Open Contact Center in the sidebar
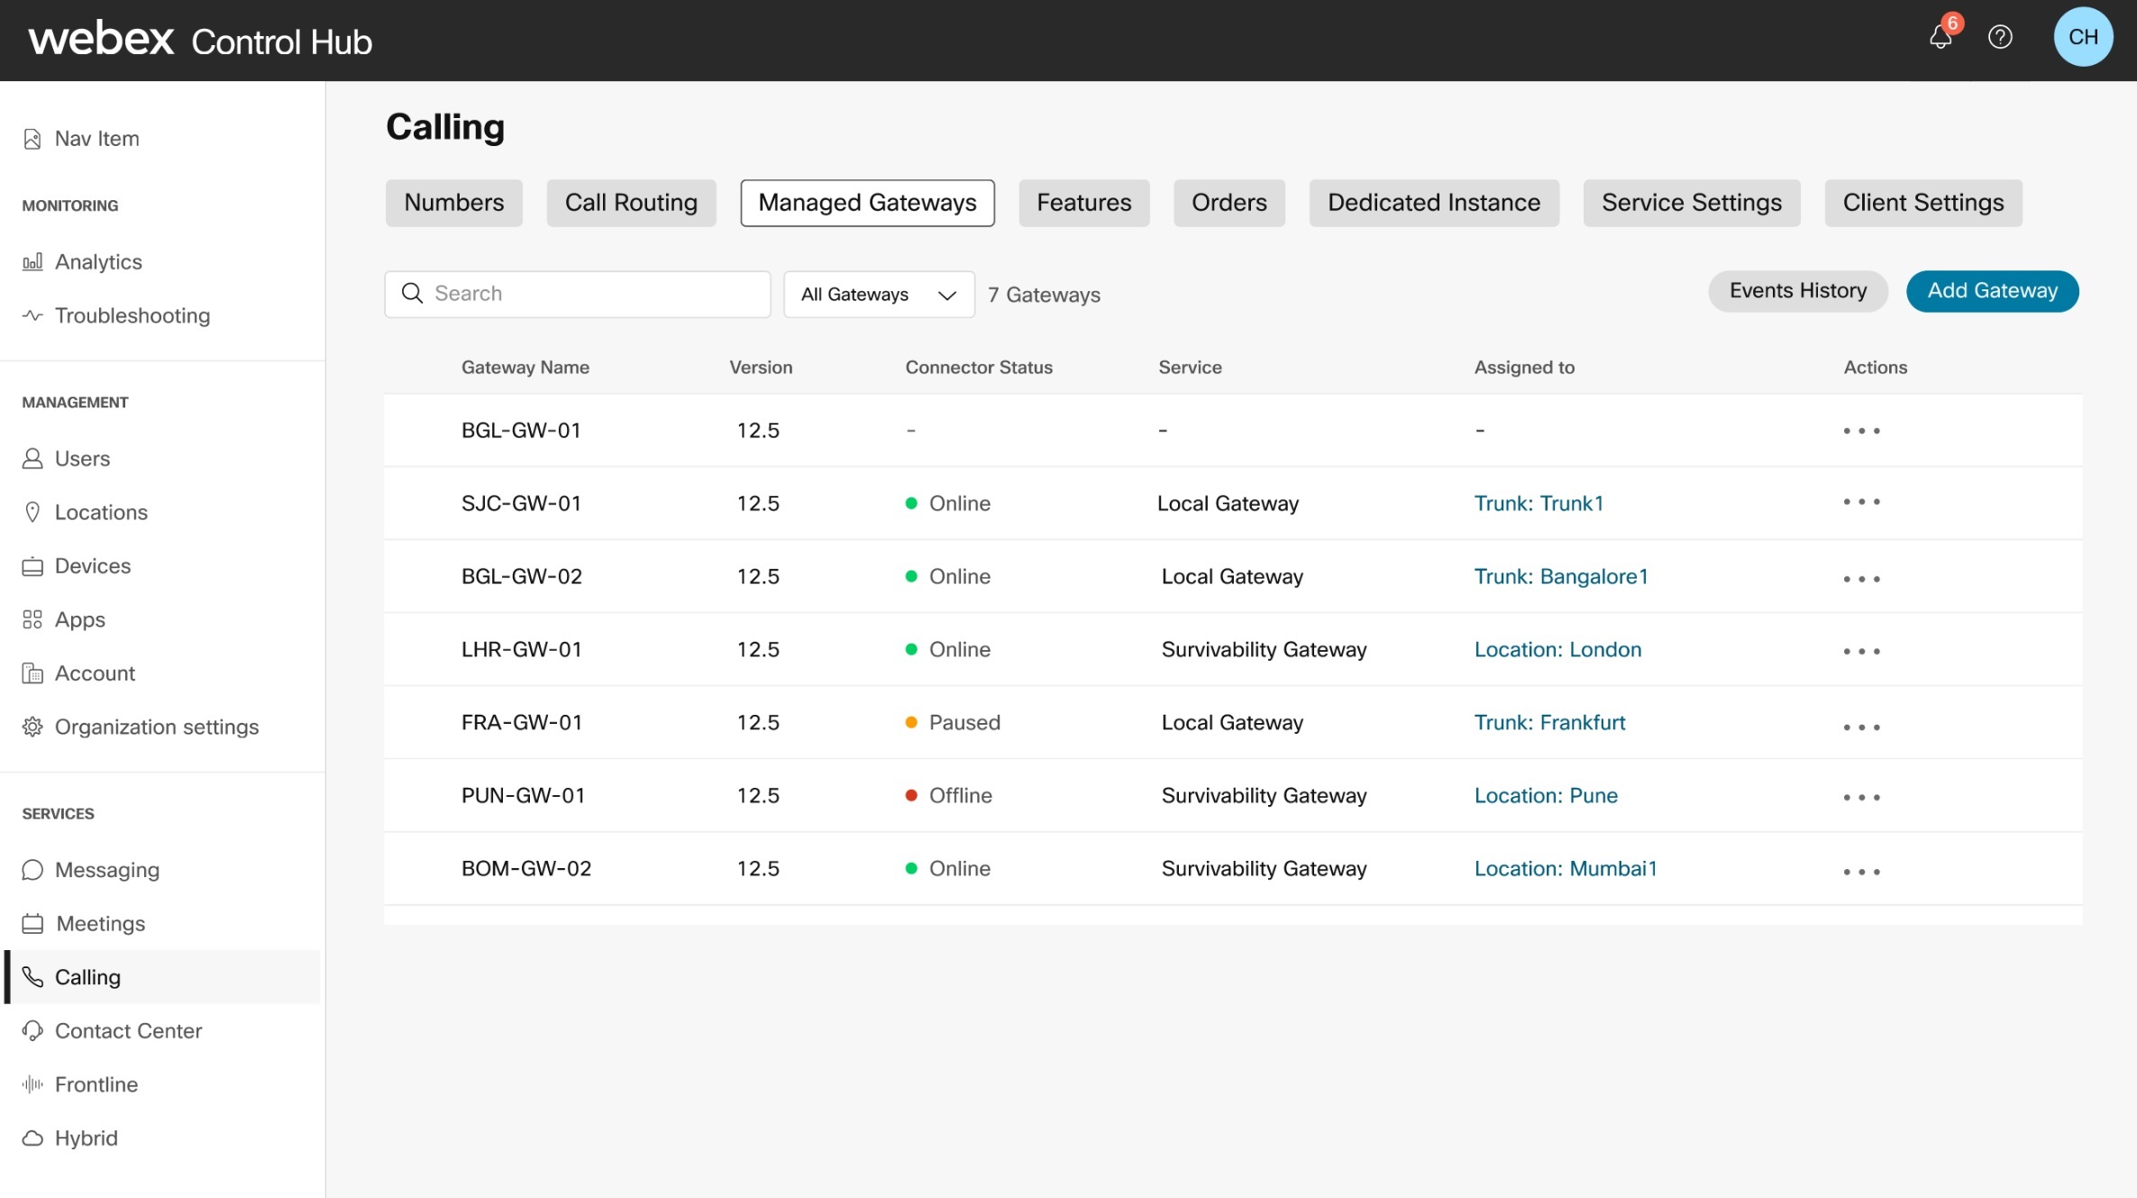This screenshot has width=2137, height=1198. [128, 1030]
